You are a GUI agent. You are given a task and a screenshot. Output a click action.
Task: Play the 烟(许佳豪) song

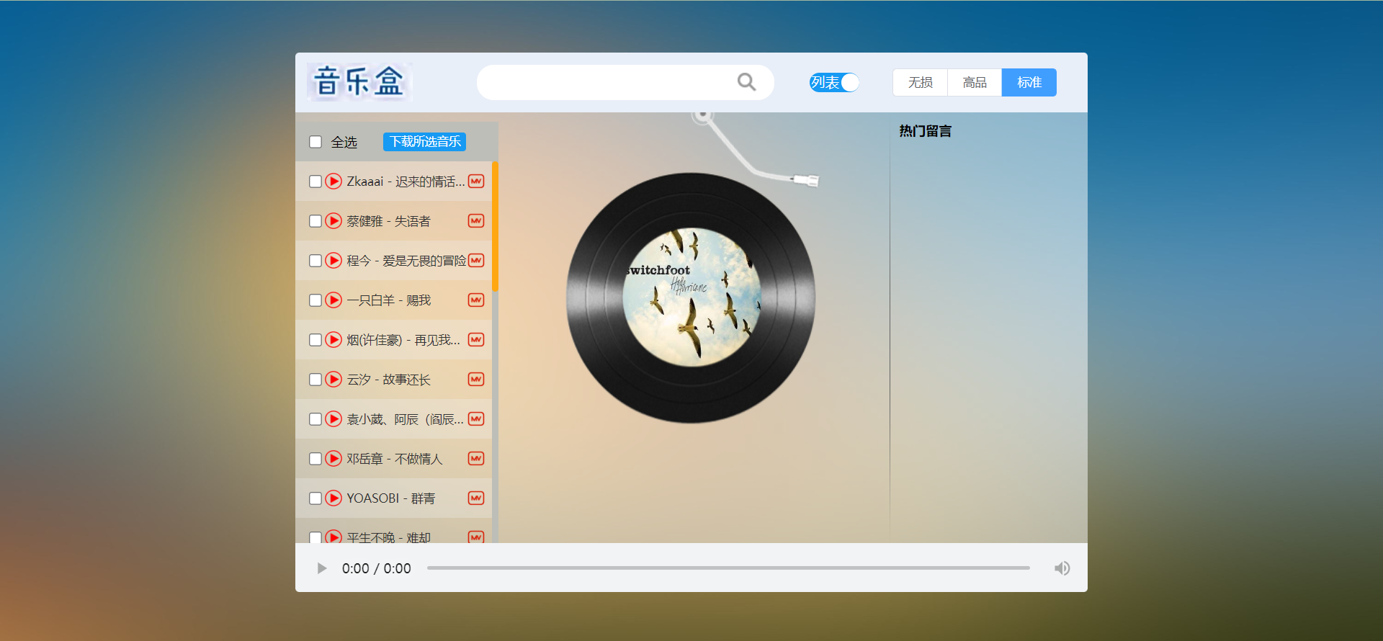(x=334, y=339)
